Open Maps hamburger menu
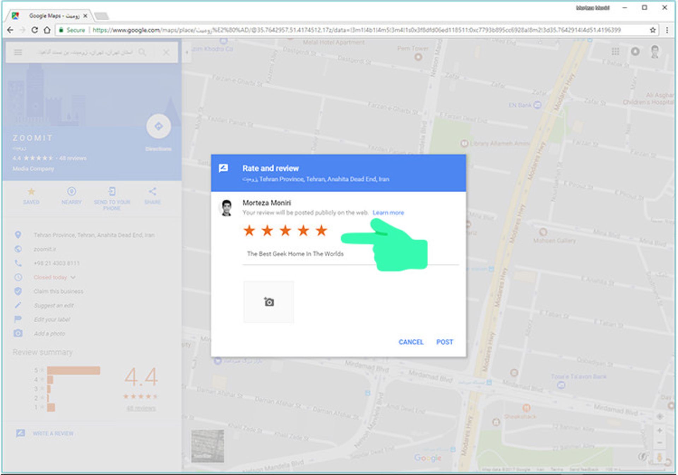Image resolution: width=678 pixels, height=475 pixels. [x=18, y=52]
